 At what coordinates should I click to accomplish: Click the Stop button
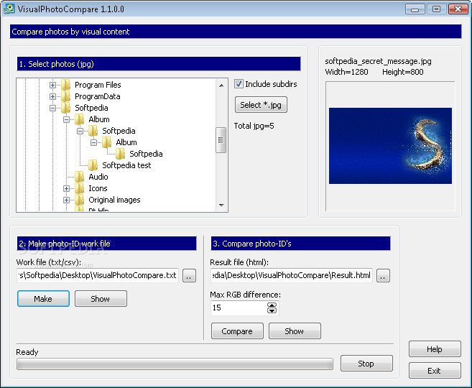(x=366, y=364)
